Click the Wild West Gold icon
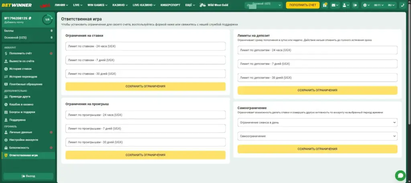This screenshot has height=183, width=411. pos(202,5)
